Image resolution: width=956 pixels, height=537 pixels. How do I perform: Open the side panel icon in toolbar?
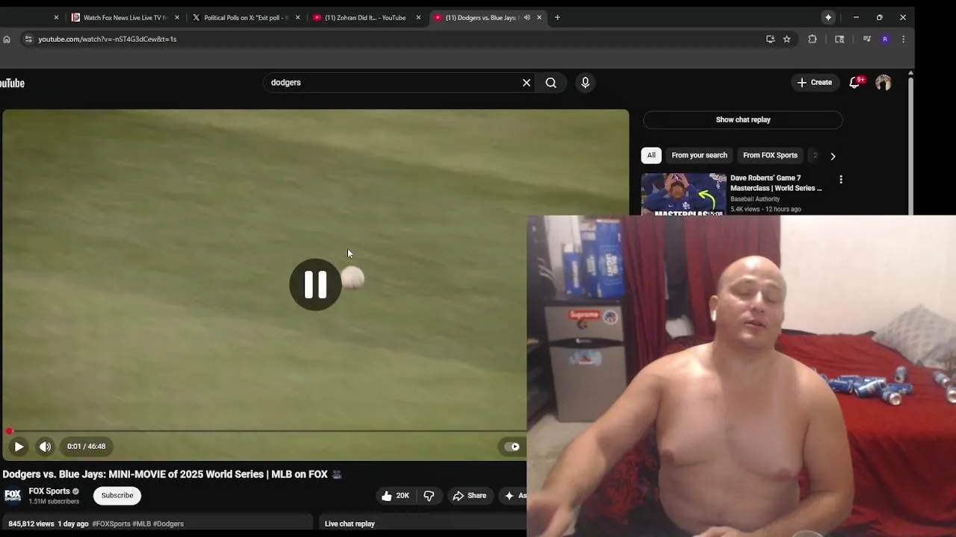coord(839,40)
